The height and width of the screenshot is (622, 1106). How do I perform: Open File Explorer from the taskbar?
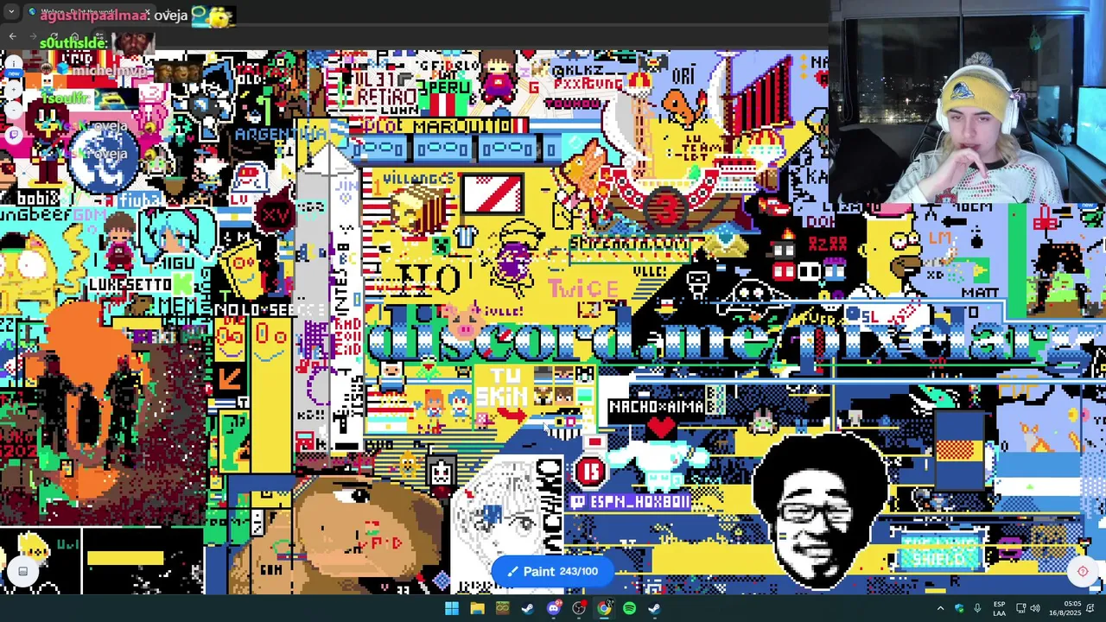[477, 609]
